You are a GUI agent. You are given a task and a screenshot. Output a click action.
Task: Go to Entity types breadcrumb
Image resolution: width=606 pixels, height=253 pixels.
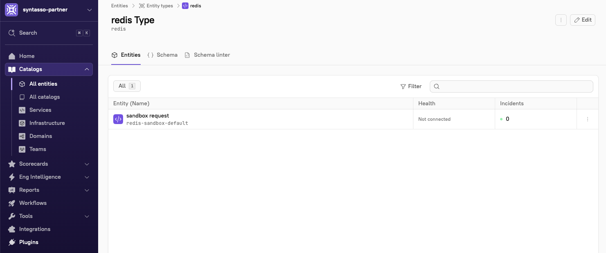159,6
